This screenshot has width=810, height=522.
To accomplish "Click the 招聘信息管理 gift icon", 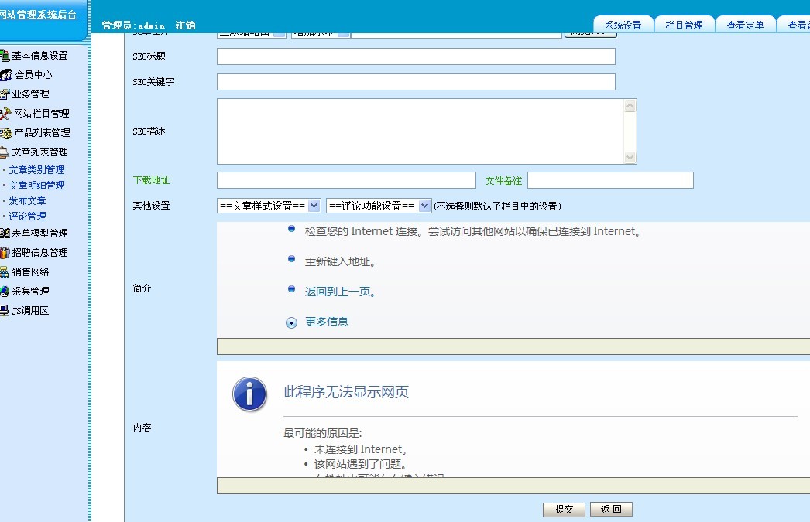I will click(5, 253).
